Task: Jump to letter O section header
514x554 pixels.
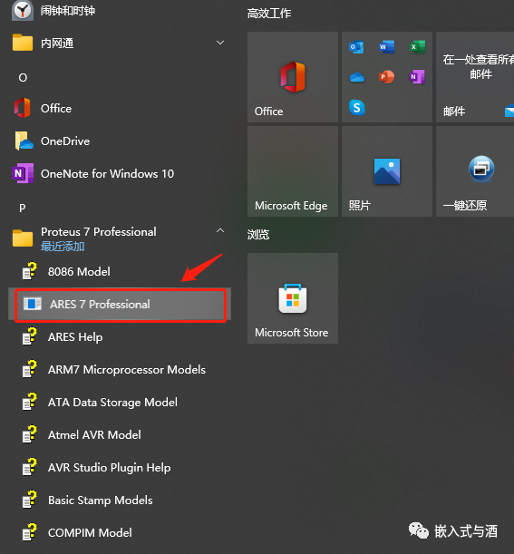Action: point(23,77)
